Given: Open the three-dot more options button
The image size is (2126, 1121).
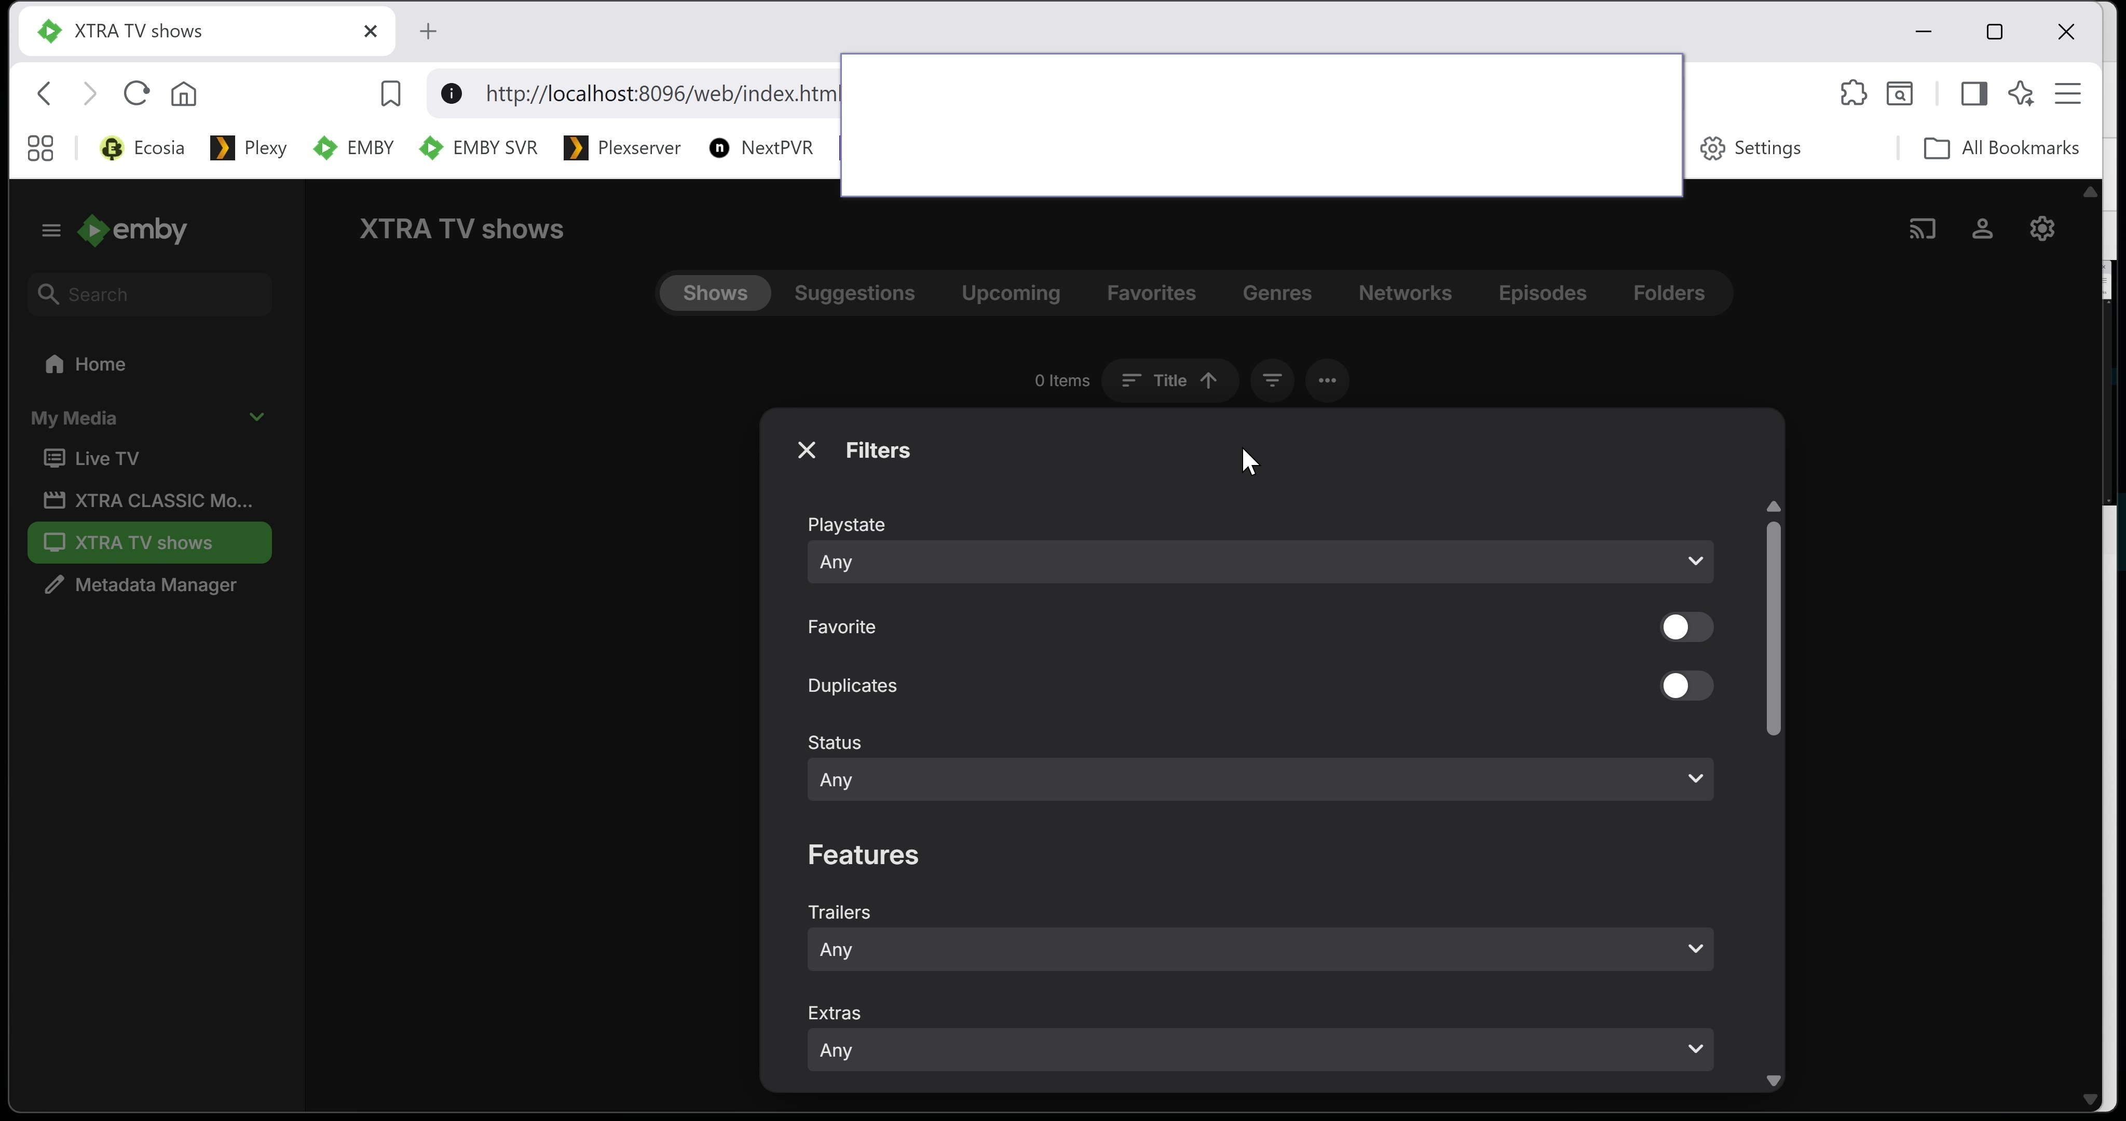Looking at the screenshot, I should (x=1327, y=380).
